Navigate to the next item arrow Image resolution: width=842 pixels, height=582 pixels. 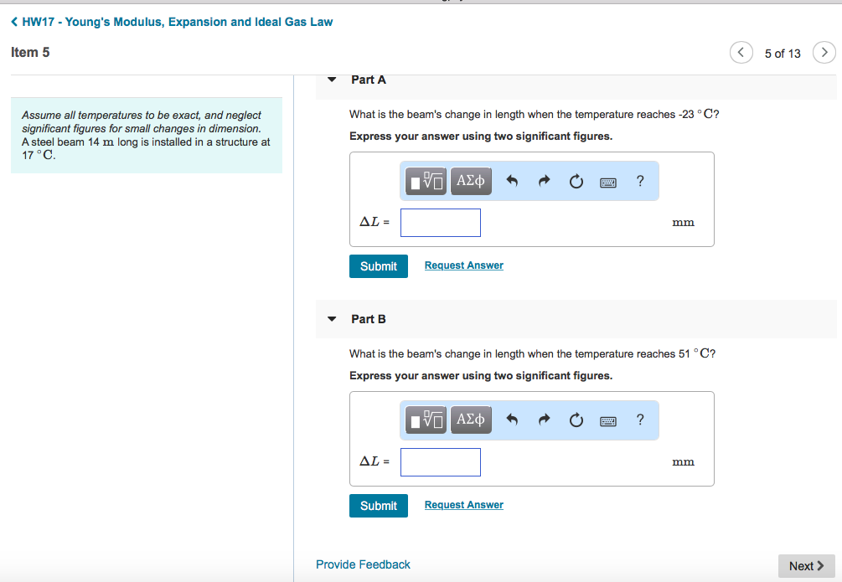(825, 52)
